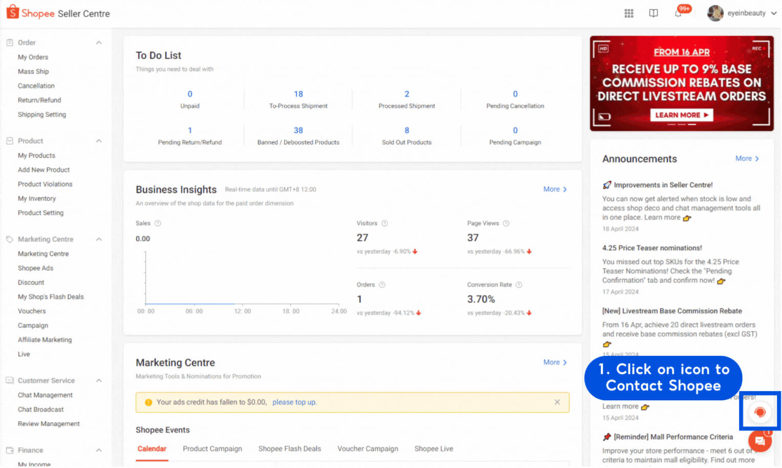Open the apps grid icon in header
Image resolution: width=782 pixels, height=468 pixels.
click(x=629, y=13)
